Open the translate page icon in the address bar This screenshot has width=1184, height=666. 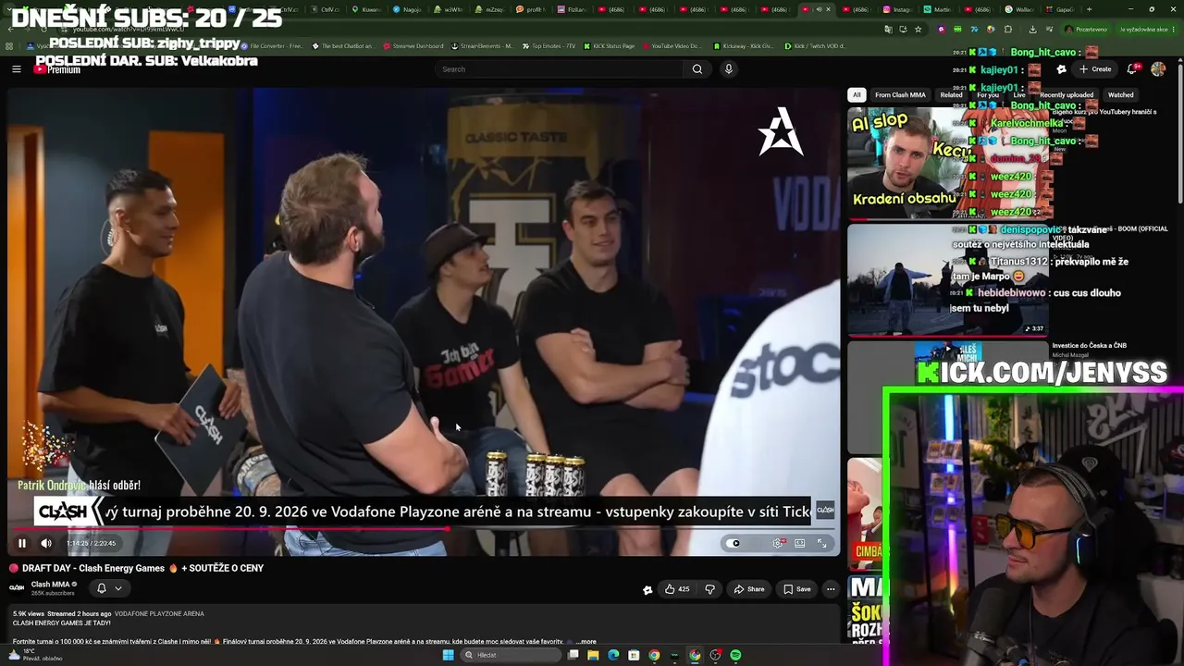point(888,29)
